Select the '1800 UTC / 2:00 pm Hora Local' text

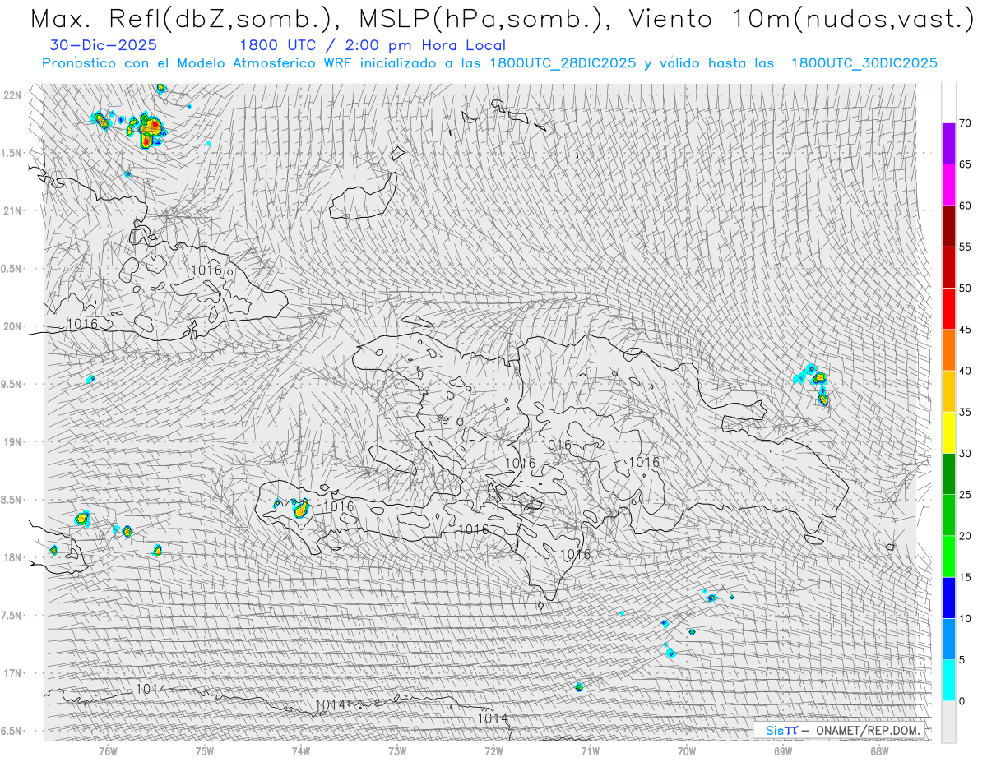pyautogui.click(x=373, y=46)
